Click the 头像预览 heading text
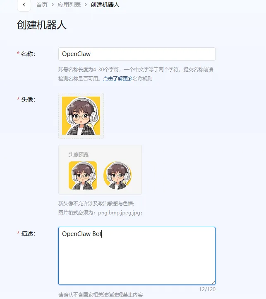266x299 pixels. 79,154
